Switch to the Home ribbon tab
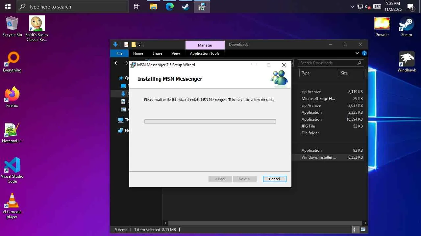The width and height of the screenshot is (421, 236). coord(138,53)
